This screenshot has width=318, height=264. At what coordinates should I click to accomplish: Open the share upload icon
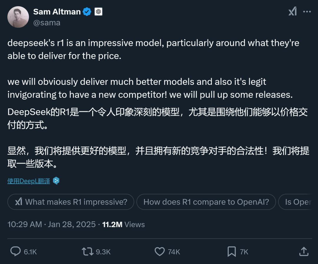[x=304, y=252]
